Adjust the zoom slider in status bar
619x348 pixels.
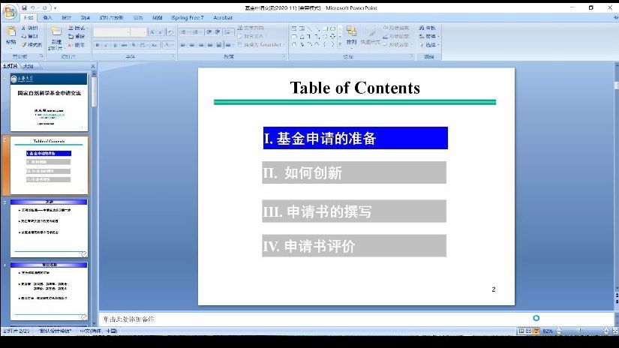(x=579, y=331)
